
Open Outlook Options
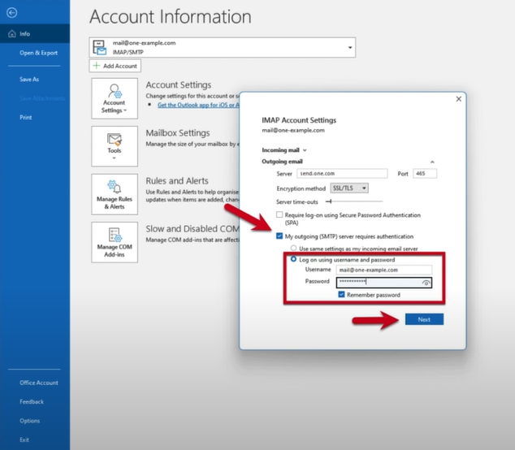click(29, 421)
